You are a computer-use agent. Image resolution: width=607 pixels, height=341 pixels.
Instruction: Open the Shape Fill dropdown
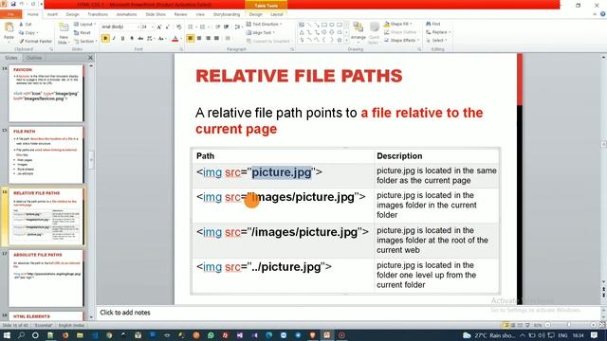click(x=398, y=24)
